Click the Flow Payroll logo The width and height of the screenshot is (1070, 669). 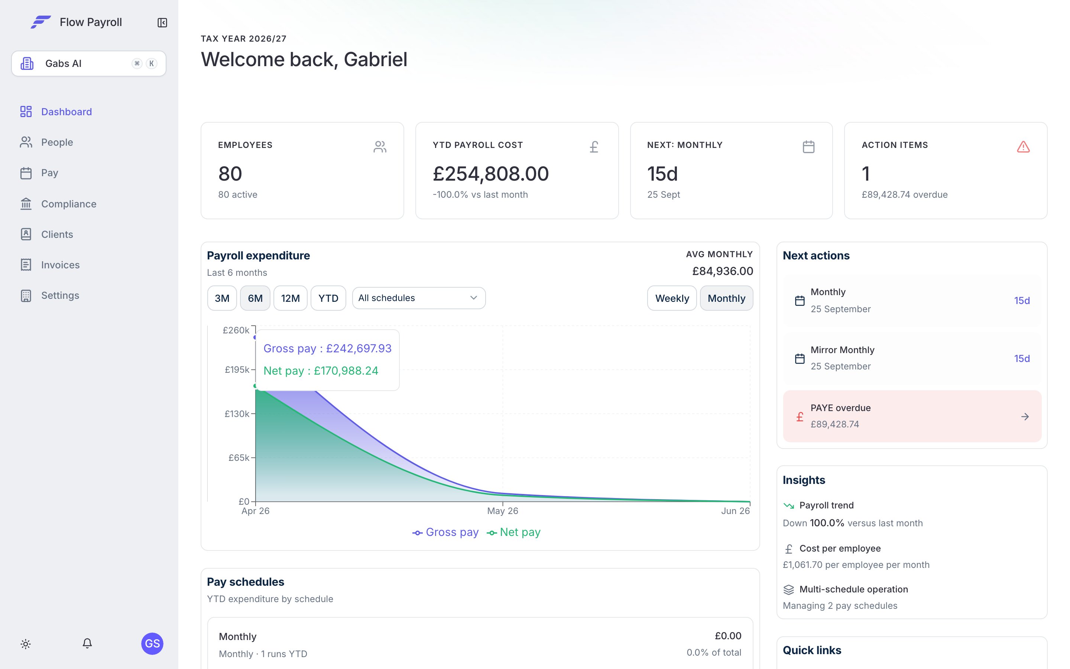click(41, 22)
